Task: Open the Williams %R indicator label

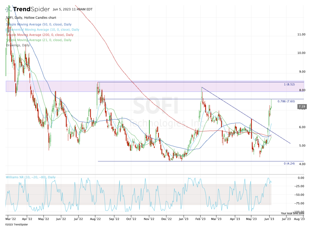Action: coord(30,177)
